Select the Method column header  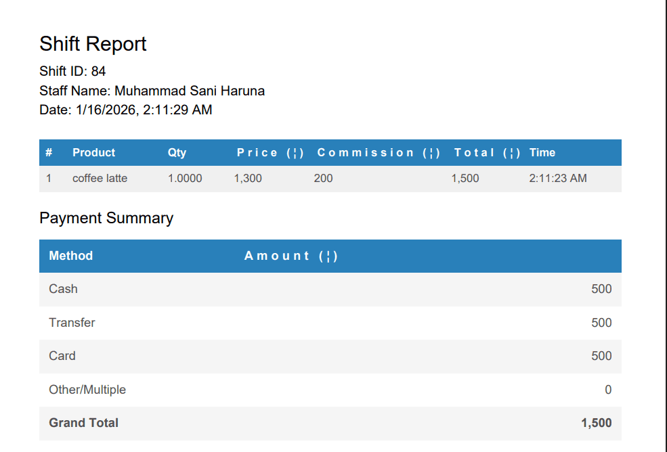point(70,256)
